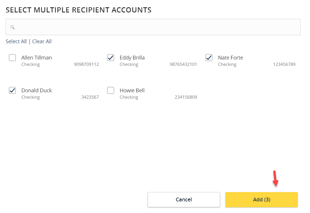Click the Howie Bell name label
Image resolution: width=310 pixels, height=213 pixels.
(x=132, y=91)
